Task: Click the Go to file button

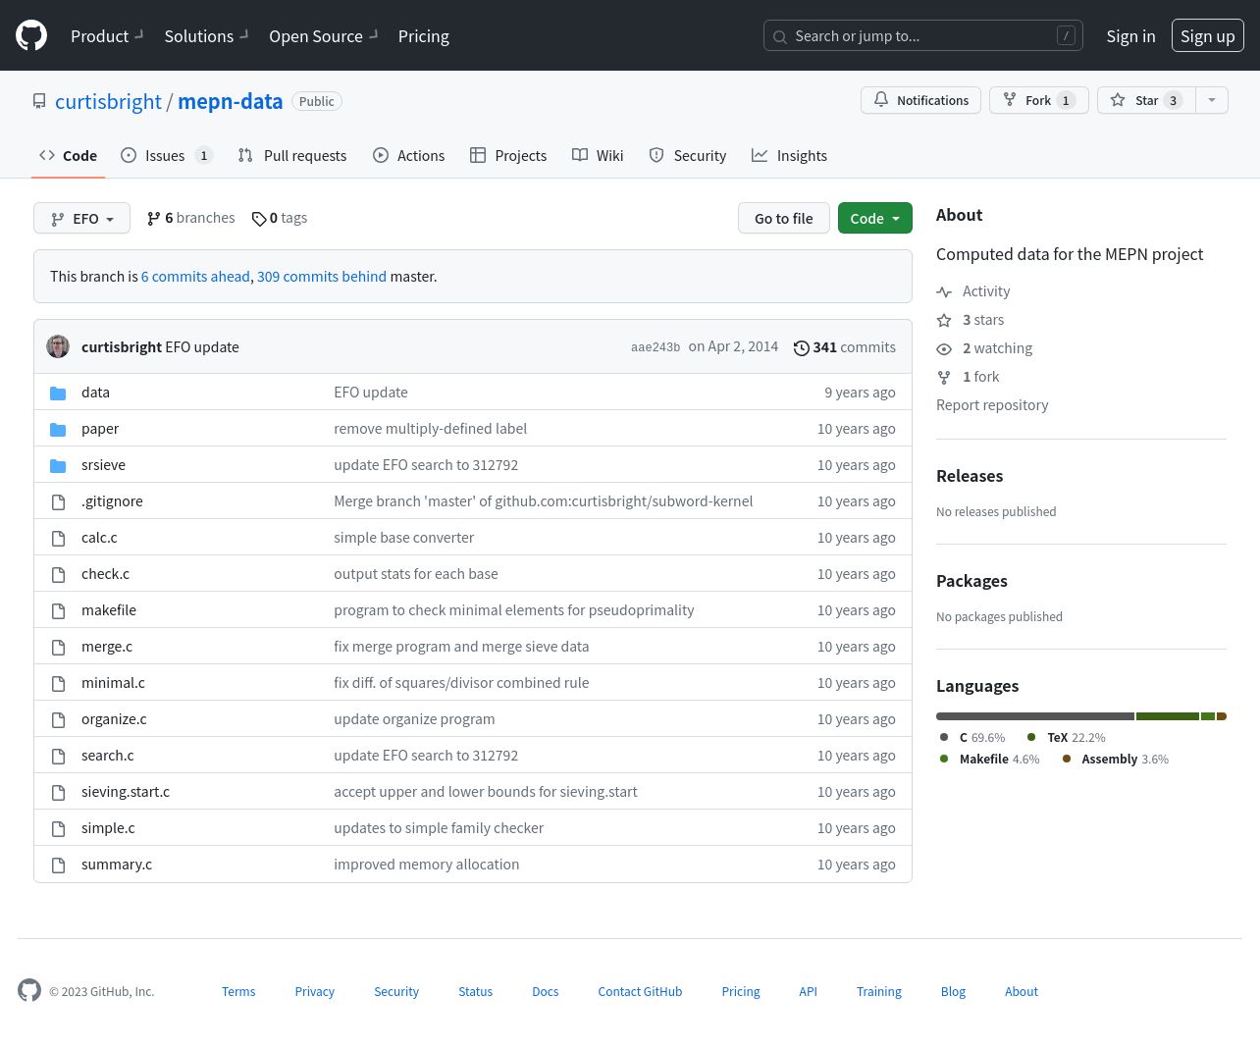Action: point(784,218)
